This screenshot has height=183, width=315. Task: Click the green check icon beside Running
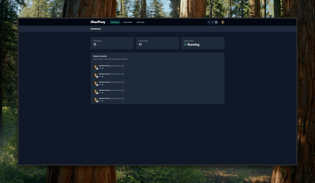coord(185,44)
